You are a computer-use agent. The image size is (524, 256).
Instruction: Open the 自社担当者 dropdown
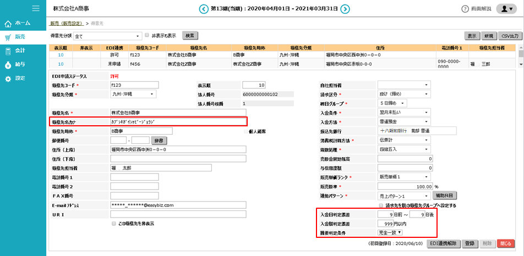[404, 85]
